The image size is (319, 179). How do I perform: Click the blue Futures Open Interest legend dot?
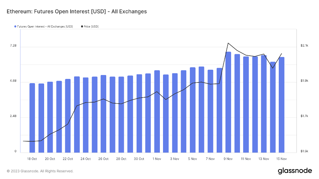[15, 26]
